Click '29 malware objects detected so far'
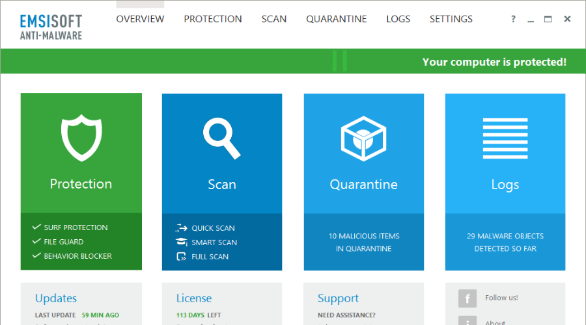The image size is (586, 325). (x=505, y=242)
